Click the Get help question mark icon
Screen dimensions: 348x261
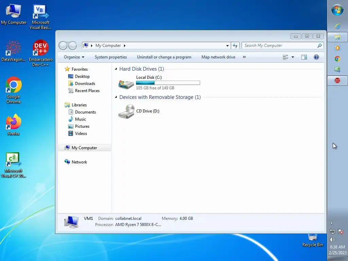click(x=316, y=57)
